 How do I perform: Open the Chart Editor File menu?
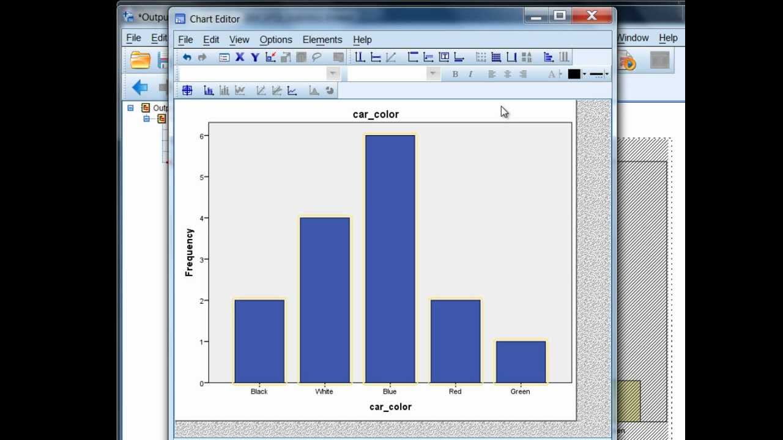click(x=185, y=40)
